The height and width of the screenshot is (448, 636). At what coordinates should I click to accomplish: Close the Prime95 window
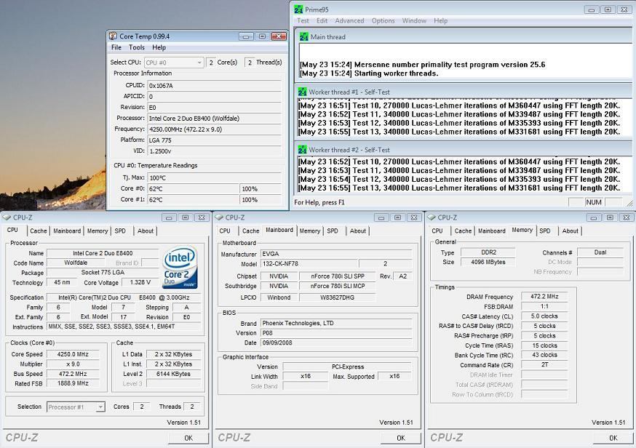coord(624,9)
